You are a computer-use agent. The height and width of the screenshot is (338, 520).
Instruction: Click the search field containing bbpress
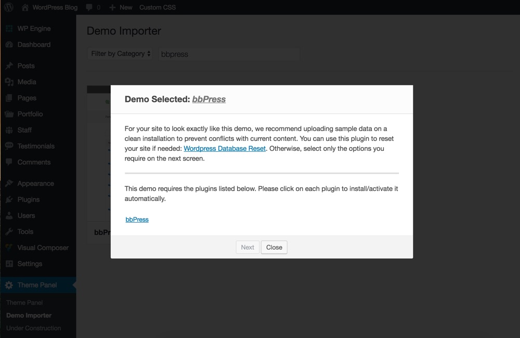point(229,54)
